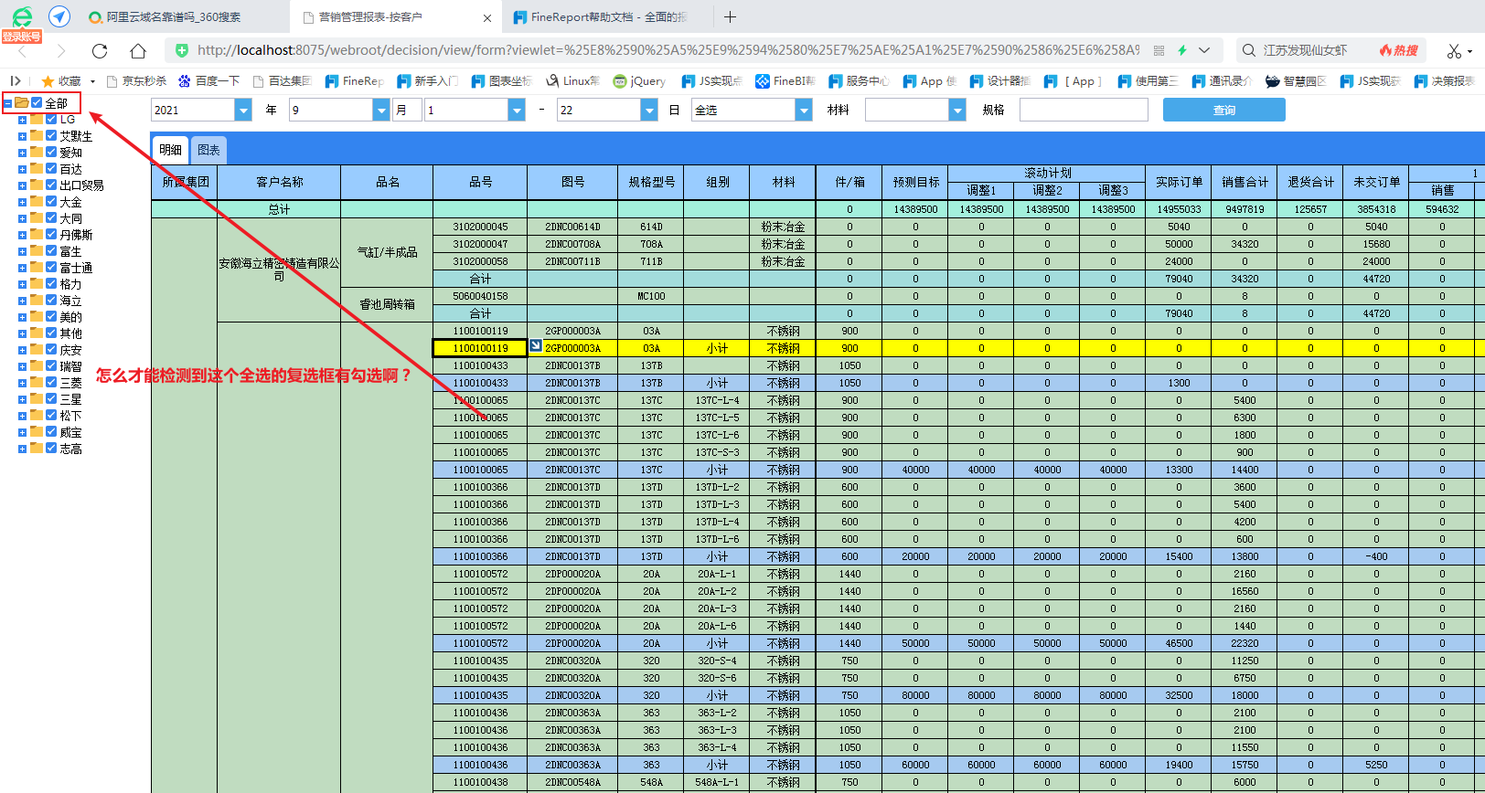Switch to the 图表 tab
This screenshot has width=1485, height=793.
point(208,150)
